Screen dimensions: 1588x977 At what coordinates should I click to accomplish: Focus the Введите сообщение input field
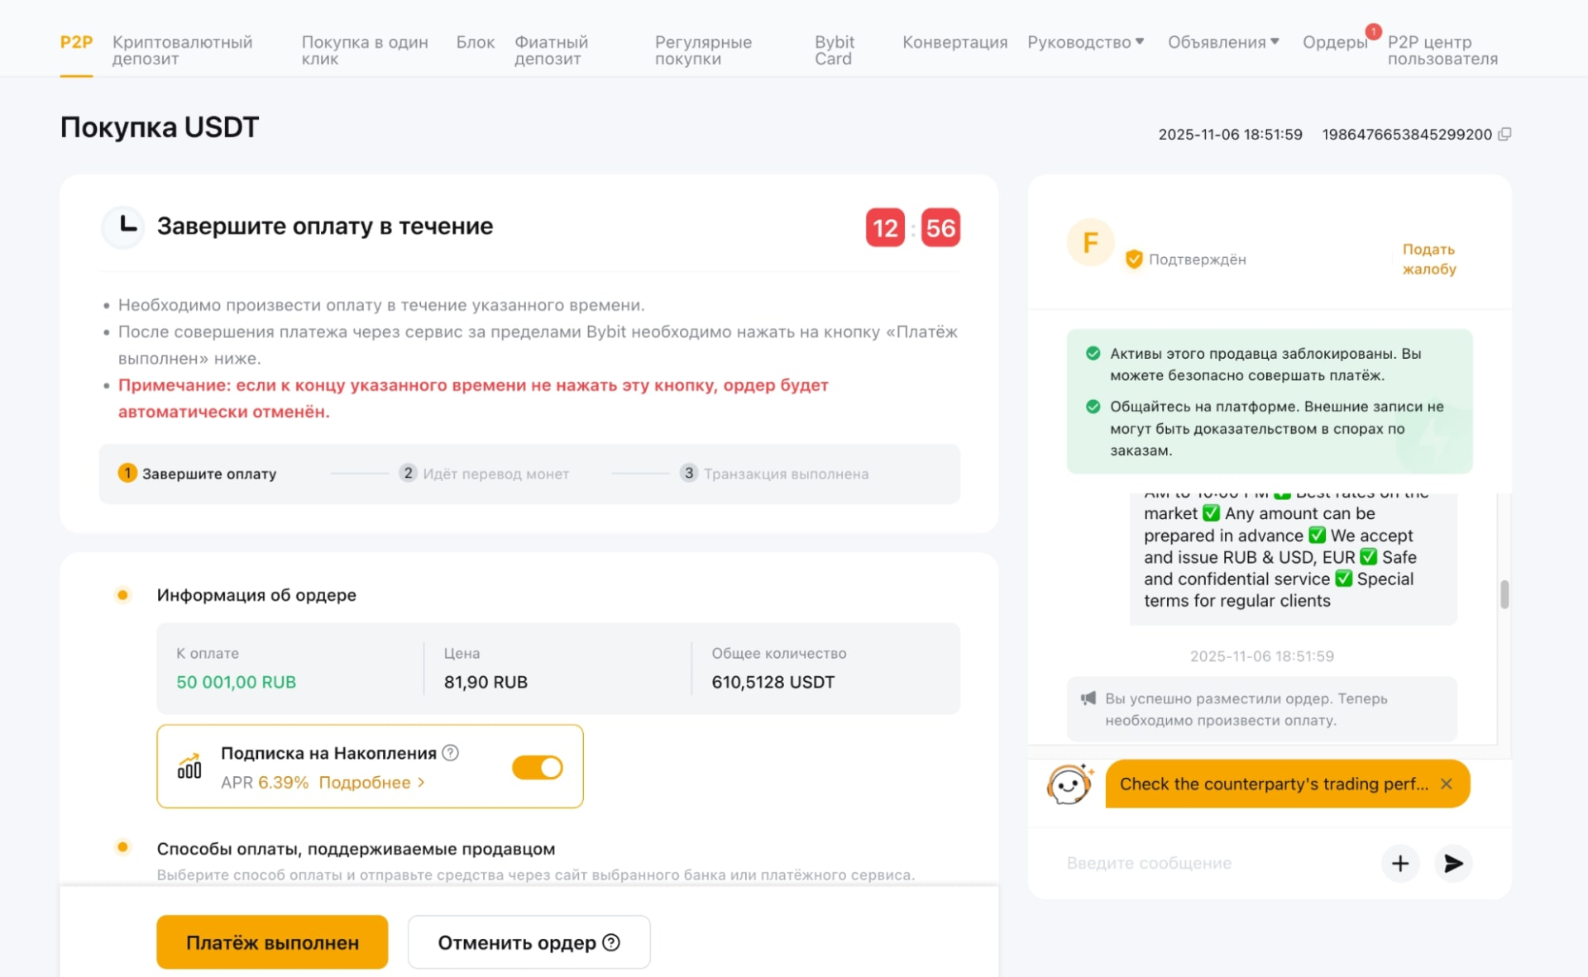click(x=1216, y=864)
